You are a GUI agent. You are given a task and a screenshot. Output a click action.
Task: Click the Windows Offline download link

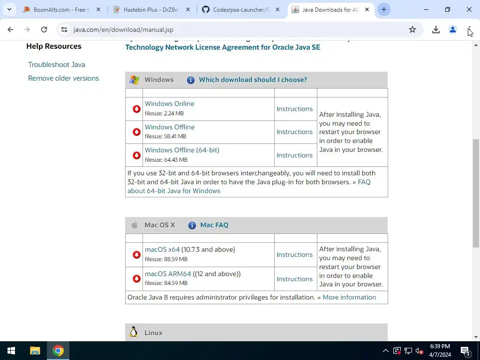coord(170,127)
